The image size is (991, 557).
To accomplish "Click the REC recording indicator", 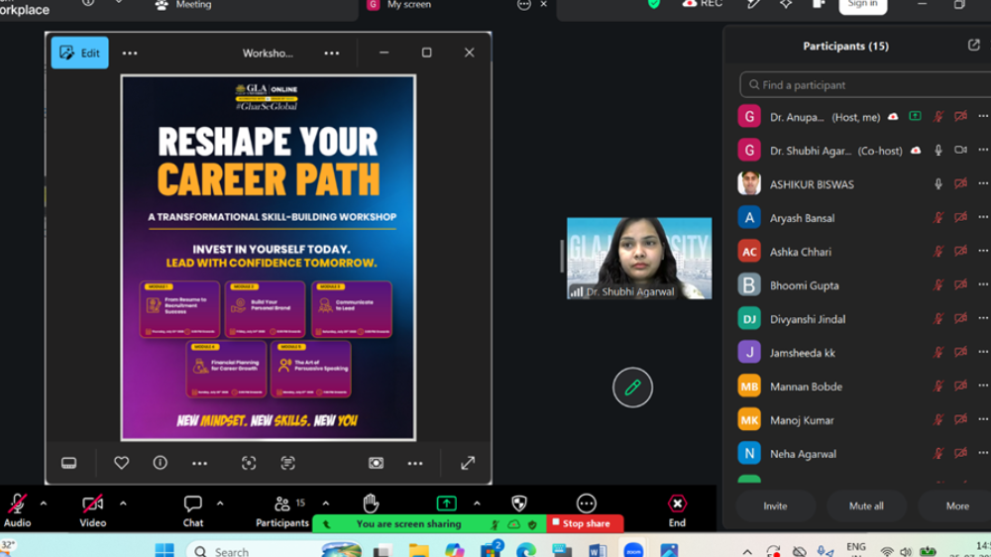I will tap(703, 4).
